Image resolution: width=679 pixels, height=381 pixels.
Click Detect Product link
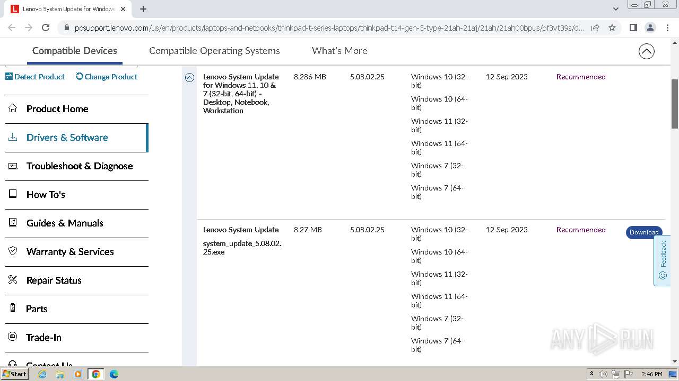click(x=35, y=77)
